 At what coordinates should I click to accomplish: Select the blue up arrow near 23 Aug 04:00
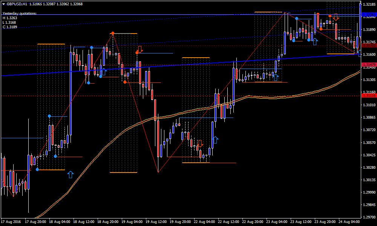point(276,77)
